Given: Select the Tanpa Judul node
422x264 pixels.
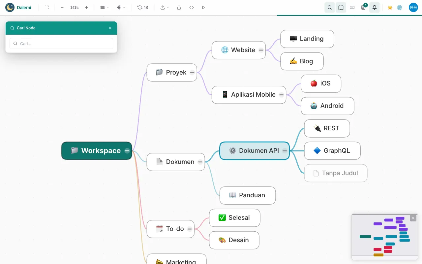Looking at the screenshot, I should (336, 173).
